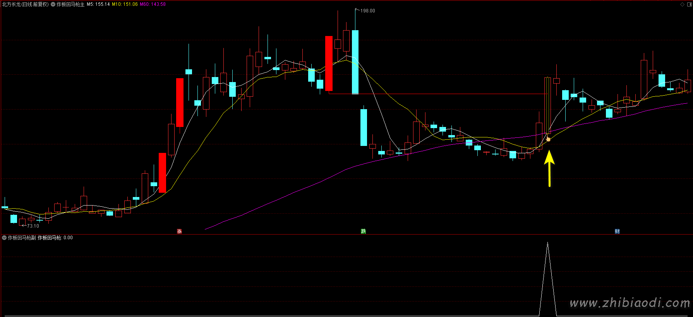Viewport: 693px width, 317px height.
Task: Click the tall cyan candle below 198.00
Action: coord(355,62)
